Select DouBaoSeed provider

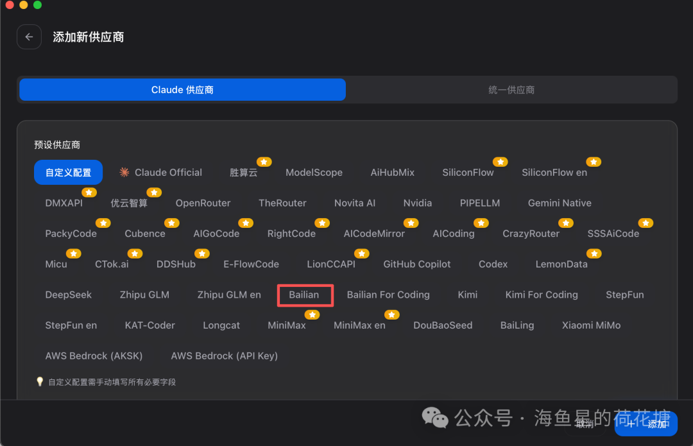[443, 325]
